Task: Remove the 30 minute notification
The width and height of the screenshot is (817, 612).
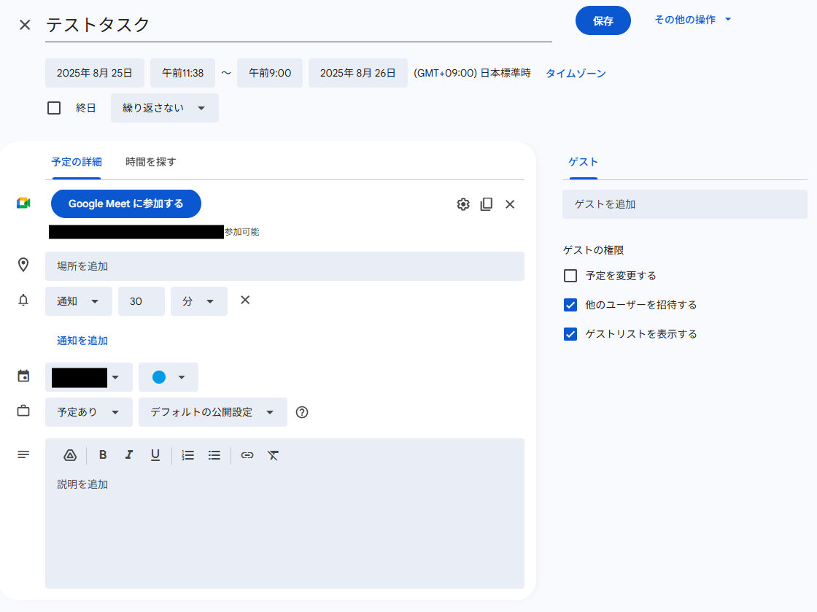Action: click(x=245, y=300)
